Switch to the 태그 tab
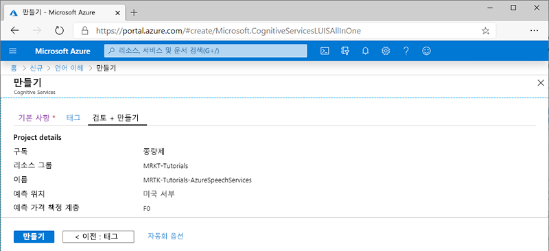 coord(73,118)
